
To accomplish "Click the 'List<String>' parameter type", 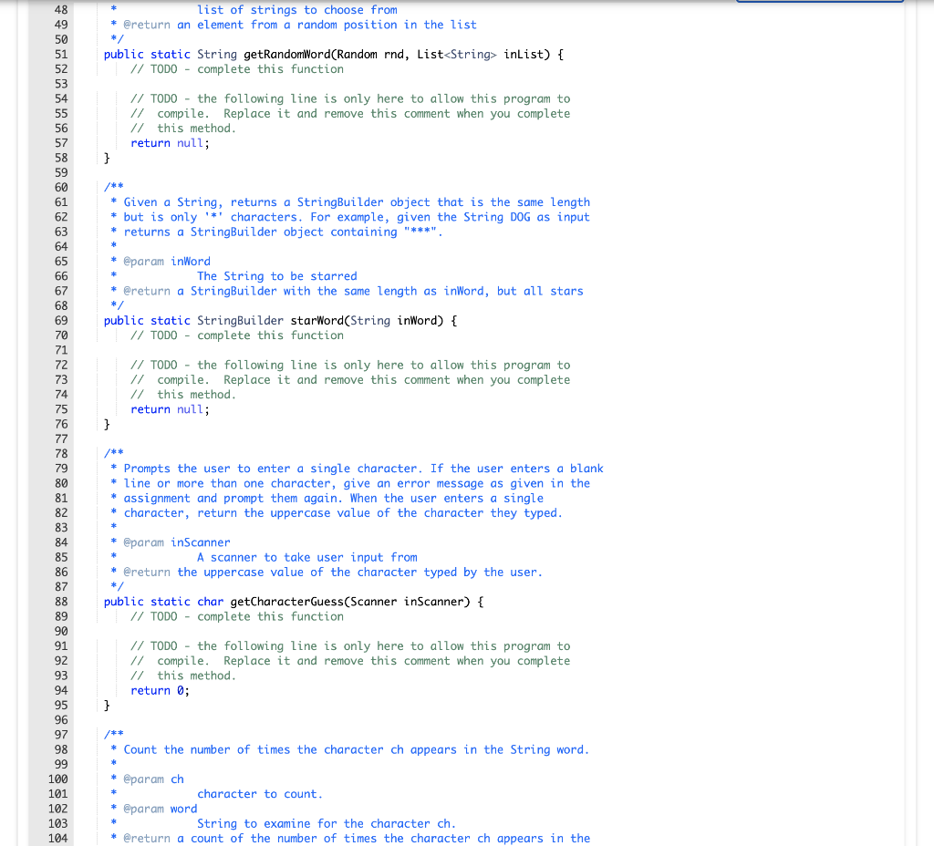I will coord(457,54).
